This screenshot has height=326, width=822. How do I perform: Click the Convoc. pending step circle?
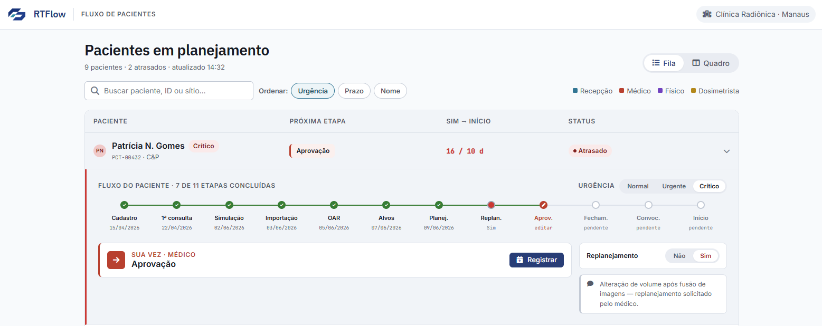click(x=648, y=205)
